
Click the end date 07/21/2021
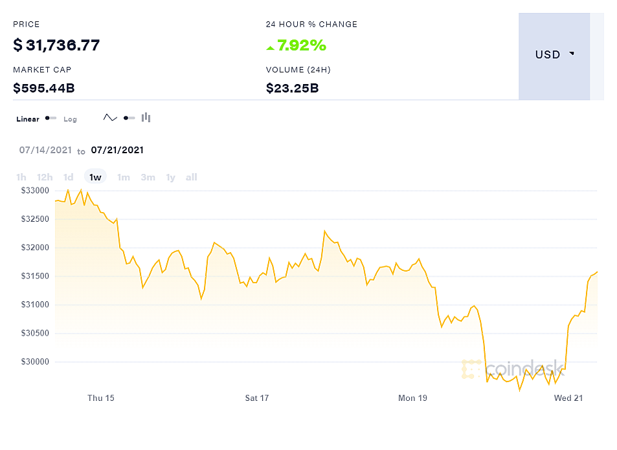coord(117,150)
